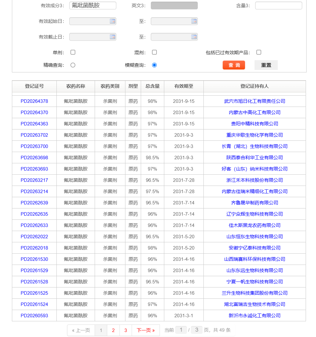This screenshot has height=337, width=316.
Task: Open holder 陕西泰合利华工业有限公司
Action: coord(255,158)
